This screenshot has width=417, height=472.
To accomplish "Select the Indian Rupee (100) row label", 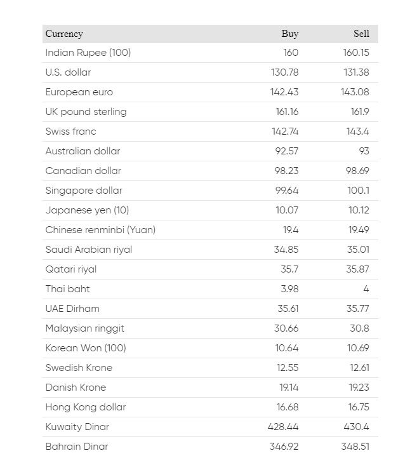I will tap(88, 53).
